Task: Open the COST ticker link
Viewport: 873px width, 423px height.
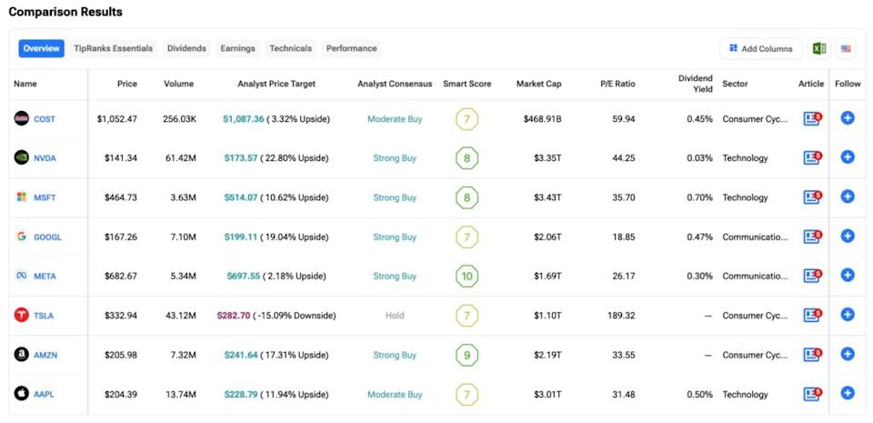Action: [45, 119]
